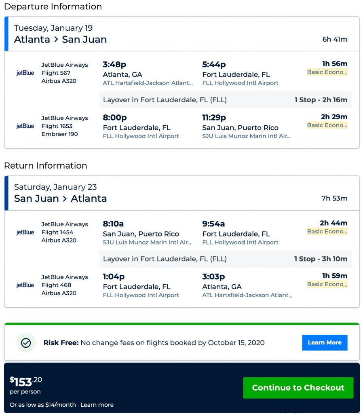
Task: Select the San Juan > Atlanta route heading
Action: click(x=61, y=199)
